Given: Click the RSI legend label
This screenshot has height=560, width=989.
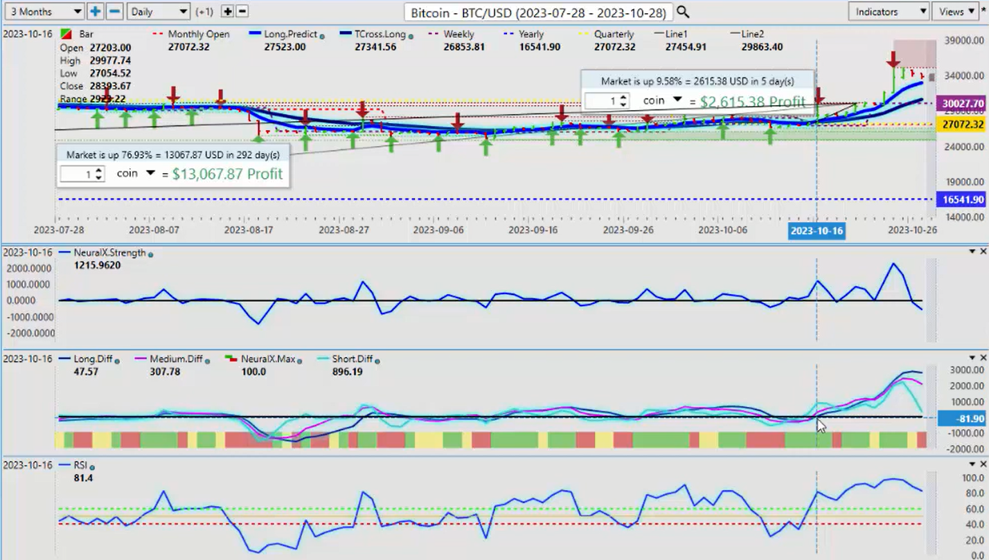Looking at the screenshot, I should point(81,466).
